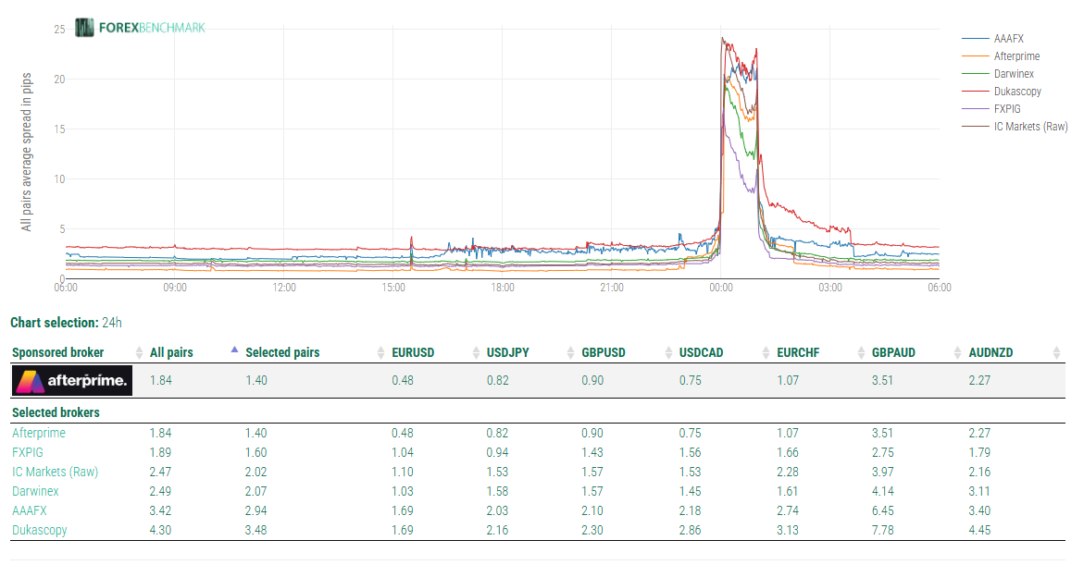Click IC Markets EURCHF value 2.28
The height and width of the screenshot is (565, 1084).
788,472
